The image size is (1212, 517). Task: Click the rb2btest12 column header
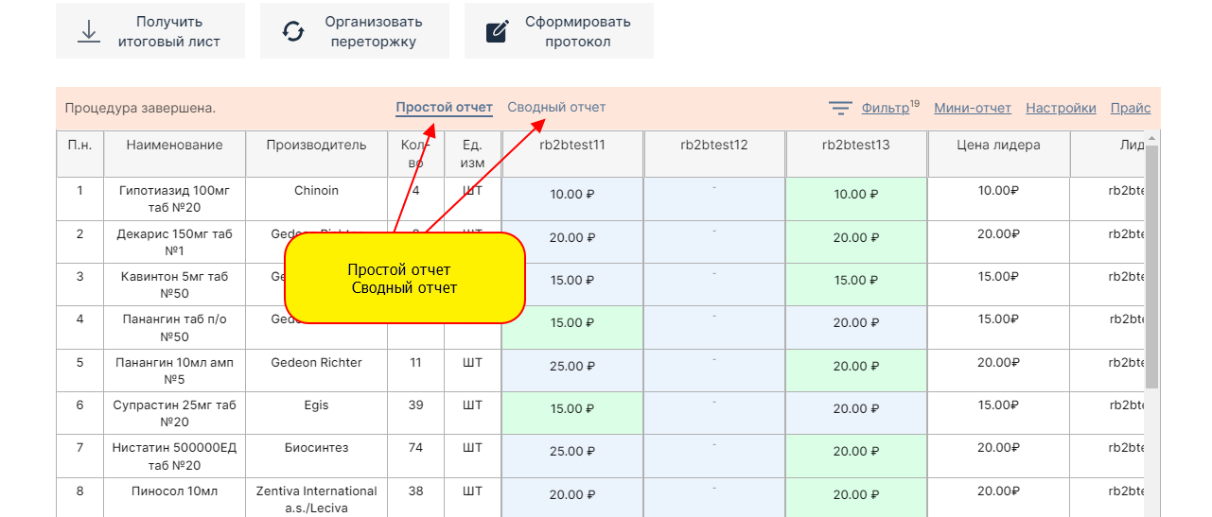(713, 145)
